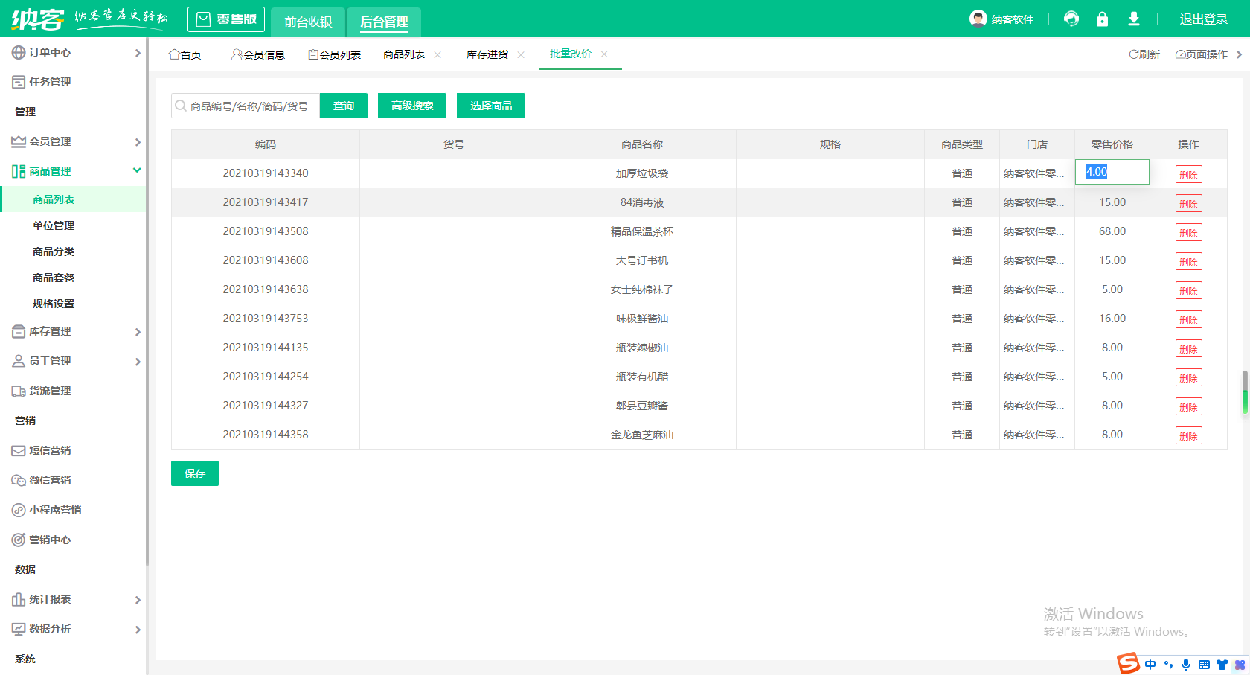Click the 高级搜索 button
Viewport: 1250px width, 675px height.
(412, 106)
